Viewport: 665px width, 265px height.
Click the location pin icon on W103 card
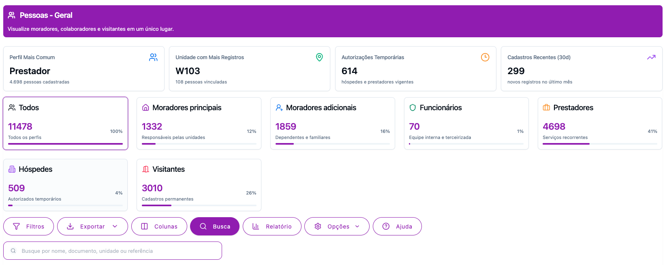tap(319, 58)
